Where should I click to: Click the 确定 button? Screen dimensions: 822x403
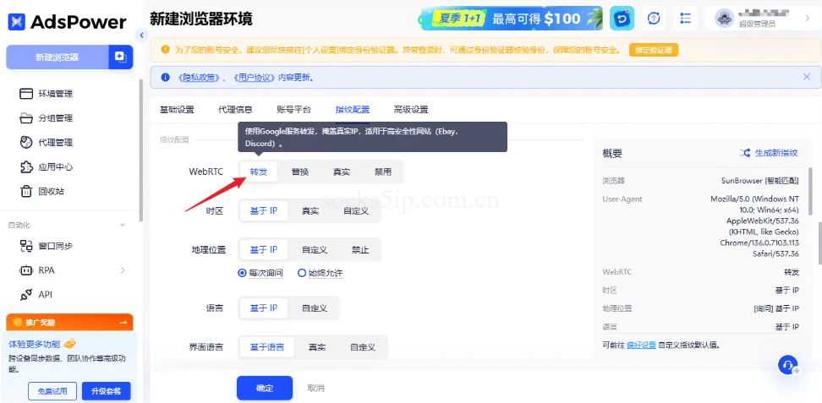265,389
